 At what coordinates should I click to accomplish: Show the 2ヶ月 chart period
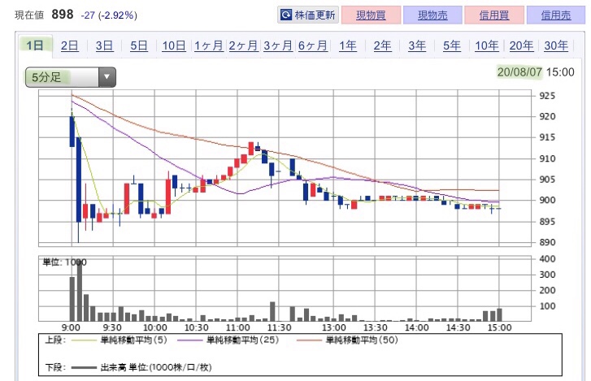pos(243,45)
